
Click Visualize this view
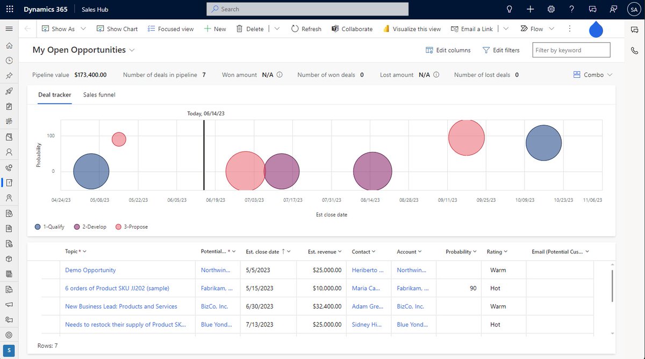tap(412, 29)
